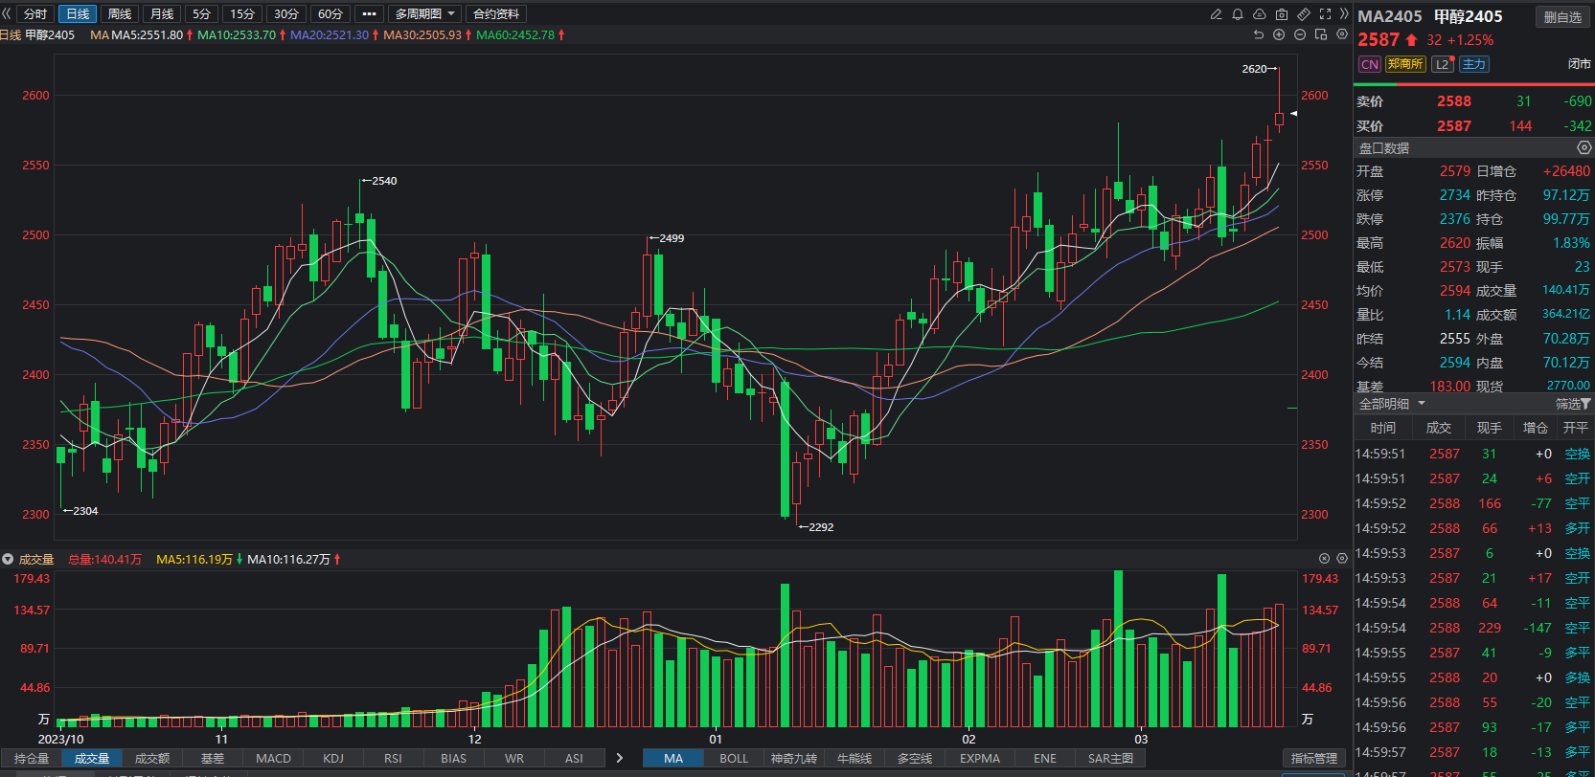Click the 筛选 filter in trade details
The image size is (1595, 777).
(1572, 404)
